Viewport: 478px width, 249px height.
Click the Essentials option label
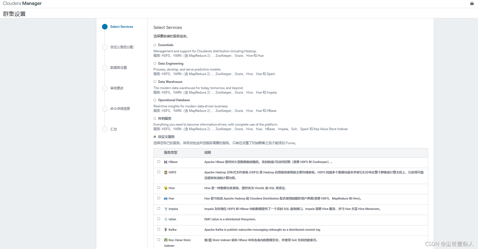click(166, 45)
